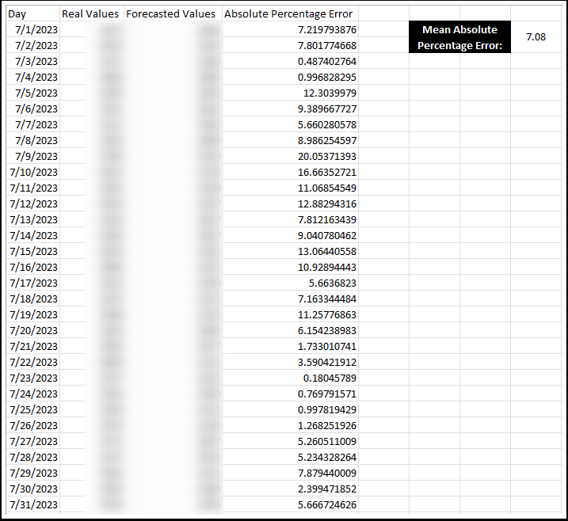This screenshot has height=521, width=568.
Task: Select the error value 7.163344484
Action: (290, 299)
